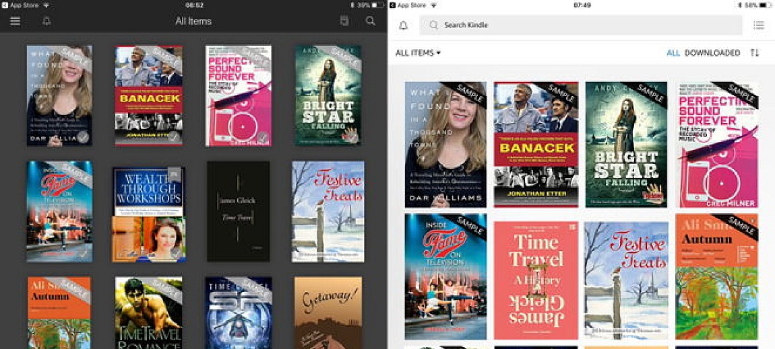Open Perfecting Sound Forever in dark library
775x349 pixels.
239,95
